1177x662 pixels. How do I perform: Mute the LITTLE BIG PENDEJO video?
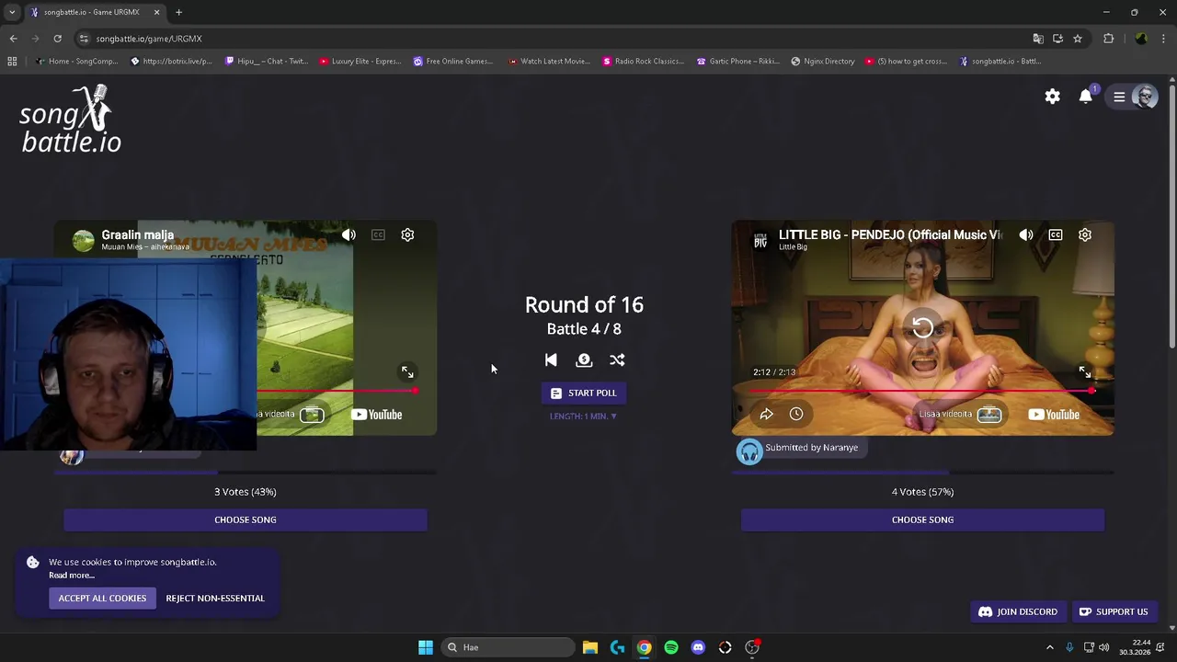click(x=1026, y=234)
